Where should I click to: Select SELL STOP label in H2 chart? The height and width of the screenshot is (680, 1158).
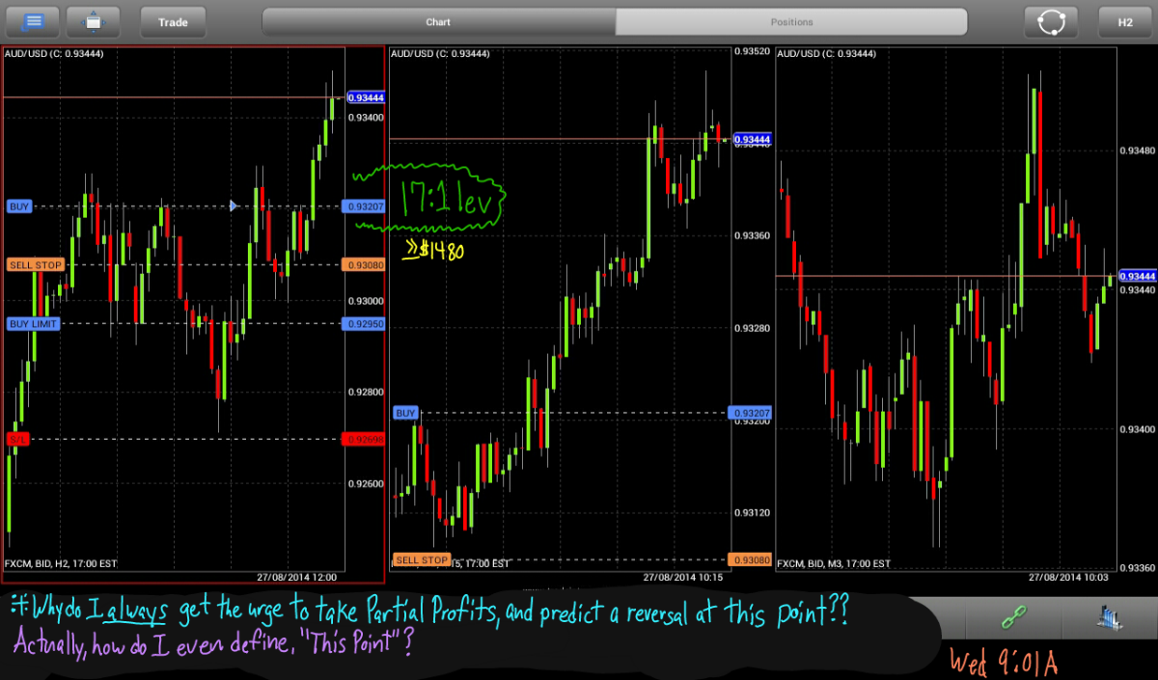pyautogui.click(x=35, y=264)
